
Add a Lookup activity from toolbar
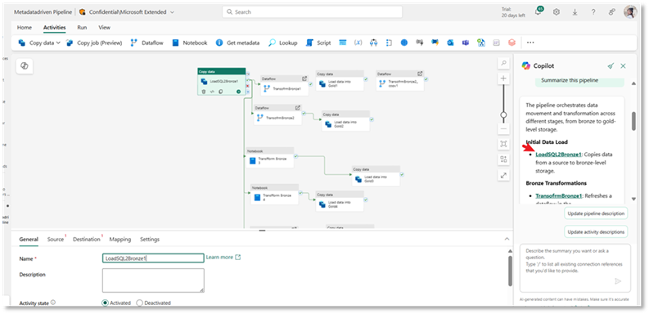click(283, 43)
